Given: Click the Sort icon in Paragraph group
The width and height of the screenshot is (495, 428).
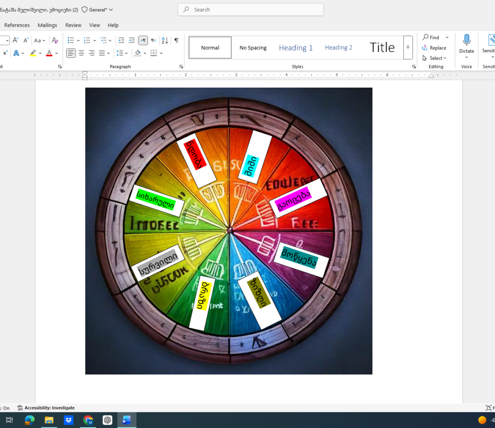Looking at the screenshot, I should [x=165, y=40].
